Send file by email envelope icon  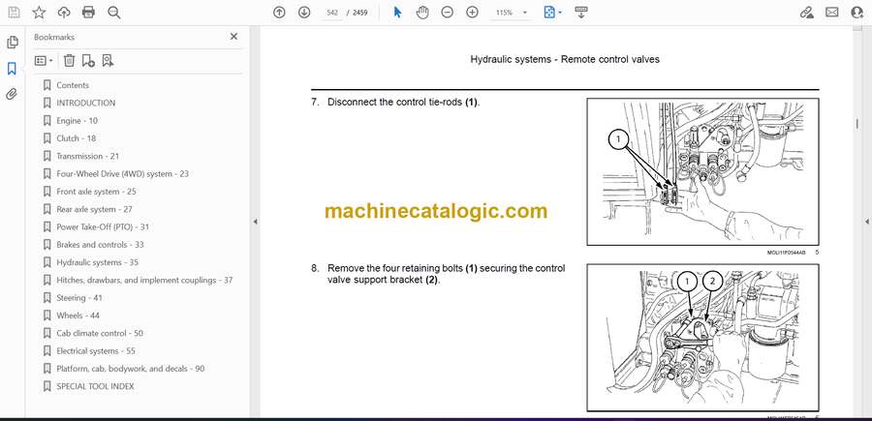832,13
